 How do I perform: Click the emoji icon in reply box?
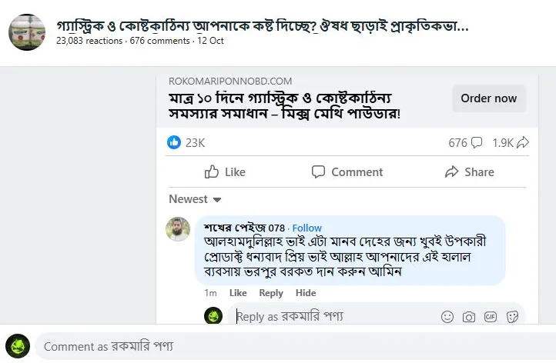447,316
